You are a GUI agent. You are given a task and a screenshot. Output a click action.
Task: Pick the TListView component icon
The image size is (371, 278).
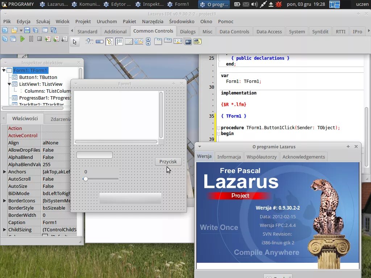[x=119, y=42]
